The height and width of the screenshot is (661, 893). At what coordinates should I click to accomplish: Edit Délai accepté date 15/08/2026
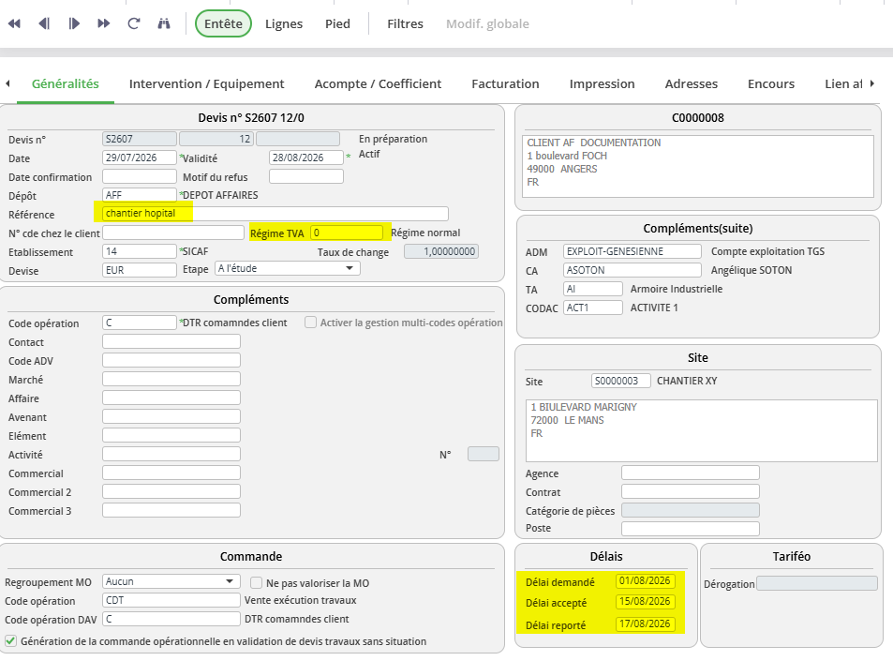(646, 602)
